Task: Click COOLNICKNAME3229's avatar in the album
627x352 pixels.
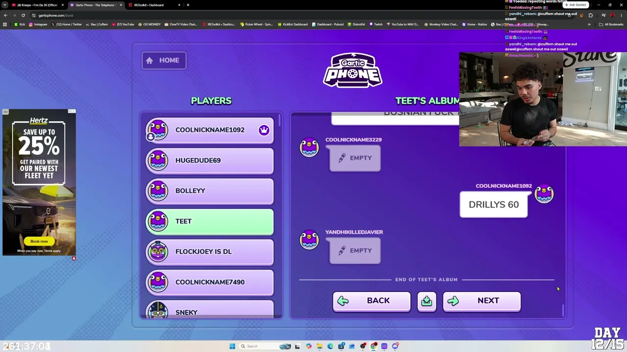Action: (309, 148)
